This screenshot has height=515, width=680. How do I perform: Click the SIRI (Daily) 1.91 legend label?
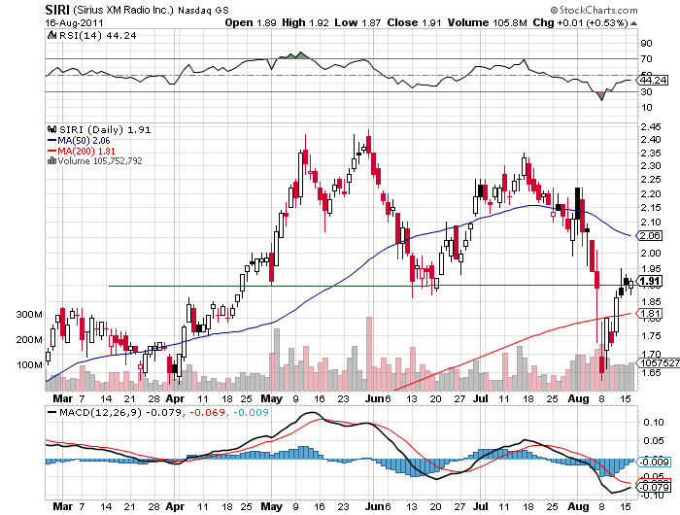tap(105, 130)
